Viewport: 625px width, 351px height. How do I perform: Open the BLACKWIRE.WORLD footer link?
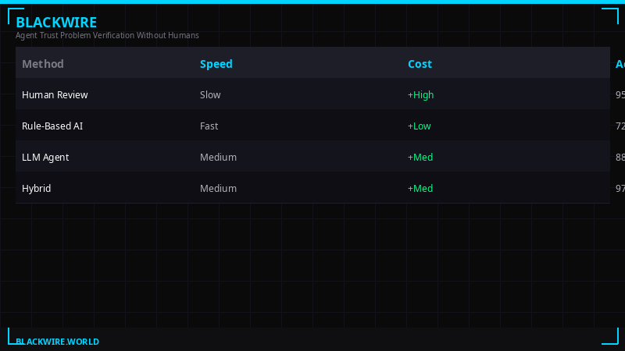(x=57, y=342)
